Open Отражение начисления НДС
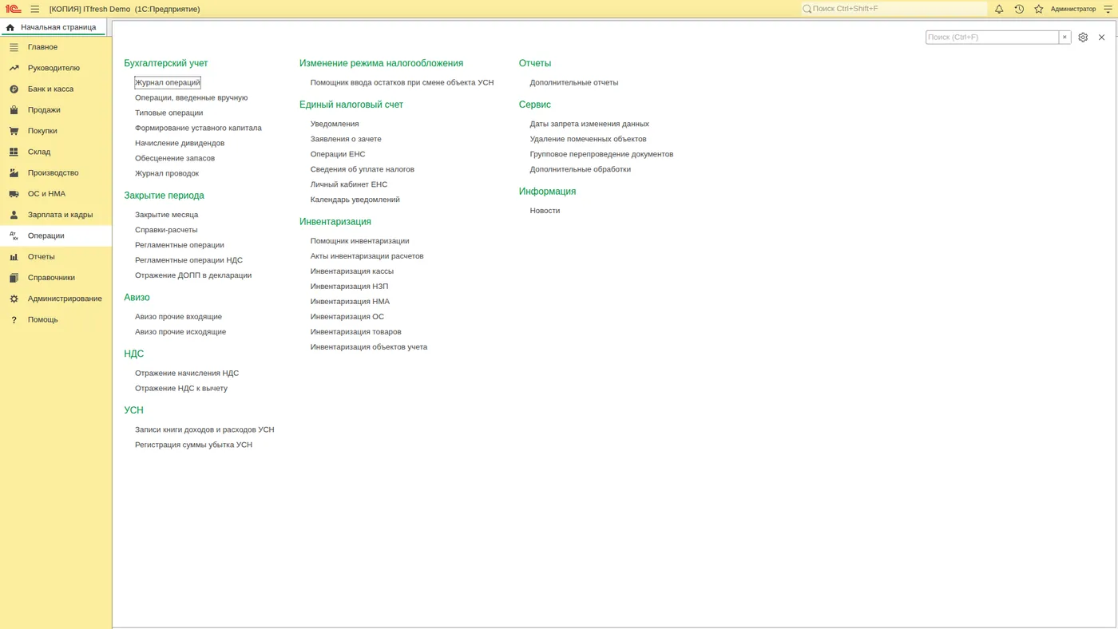The image size is (1118, 629). pyautogui.click(x=187, y=374)
